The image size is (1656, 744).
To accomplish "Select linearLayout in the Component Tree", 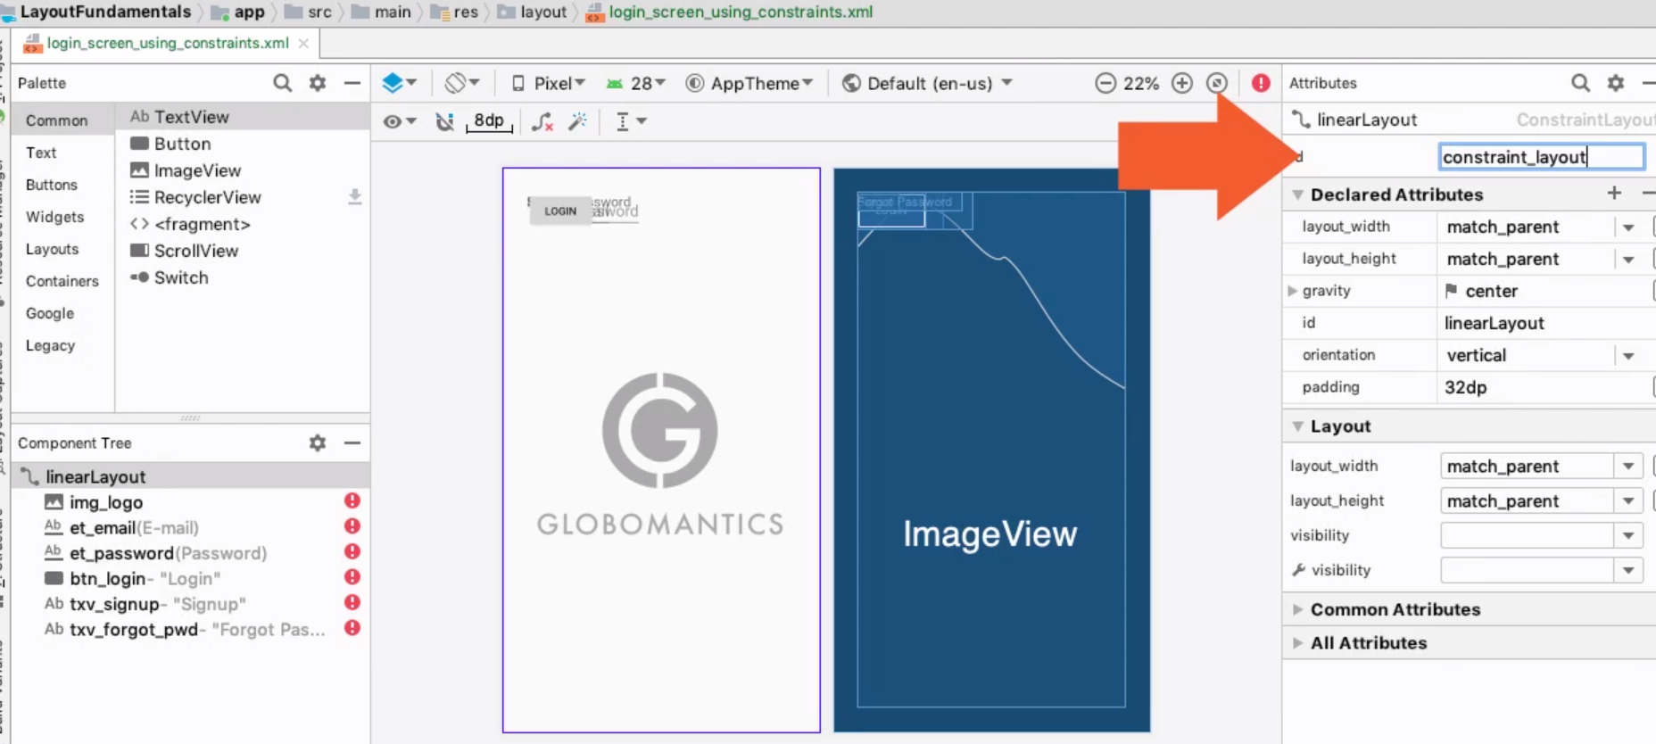I will pos(191,476).
